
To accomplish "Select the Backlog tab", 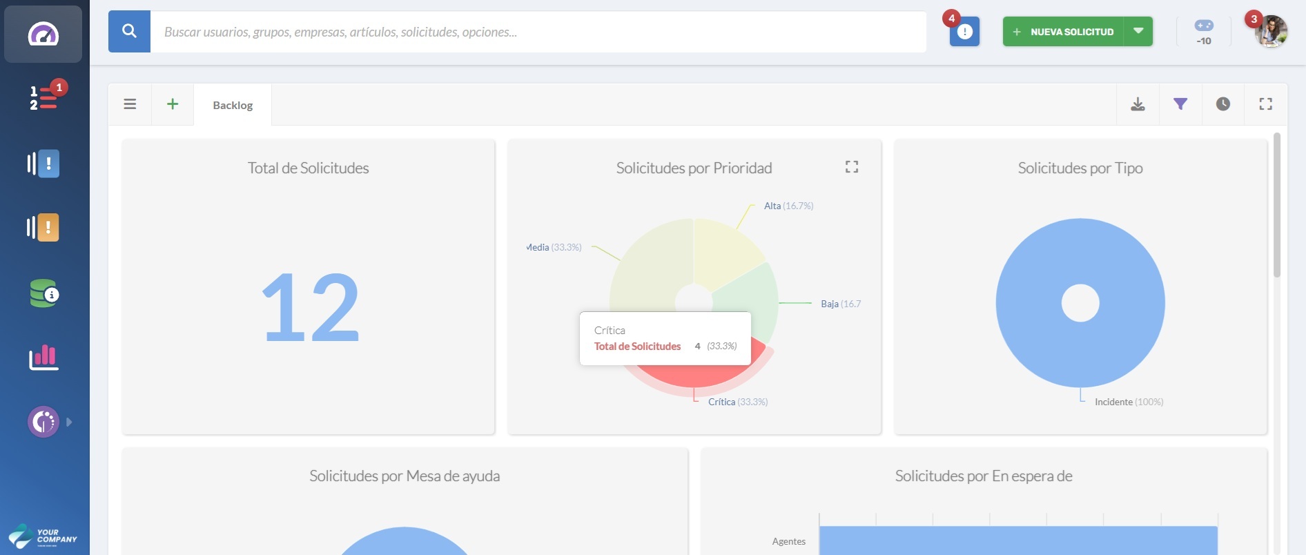I will pos(233,105).
